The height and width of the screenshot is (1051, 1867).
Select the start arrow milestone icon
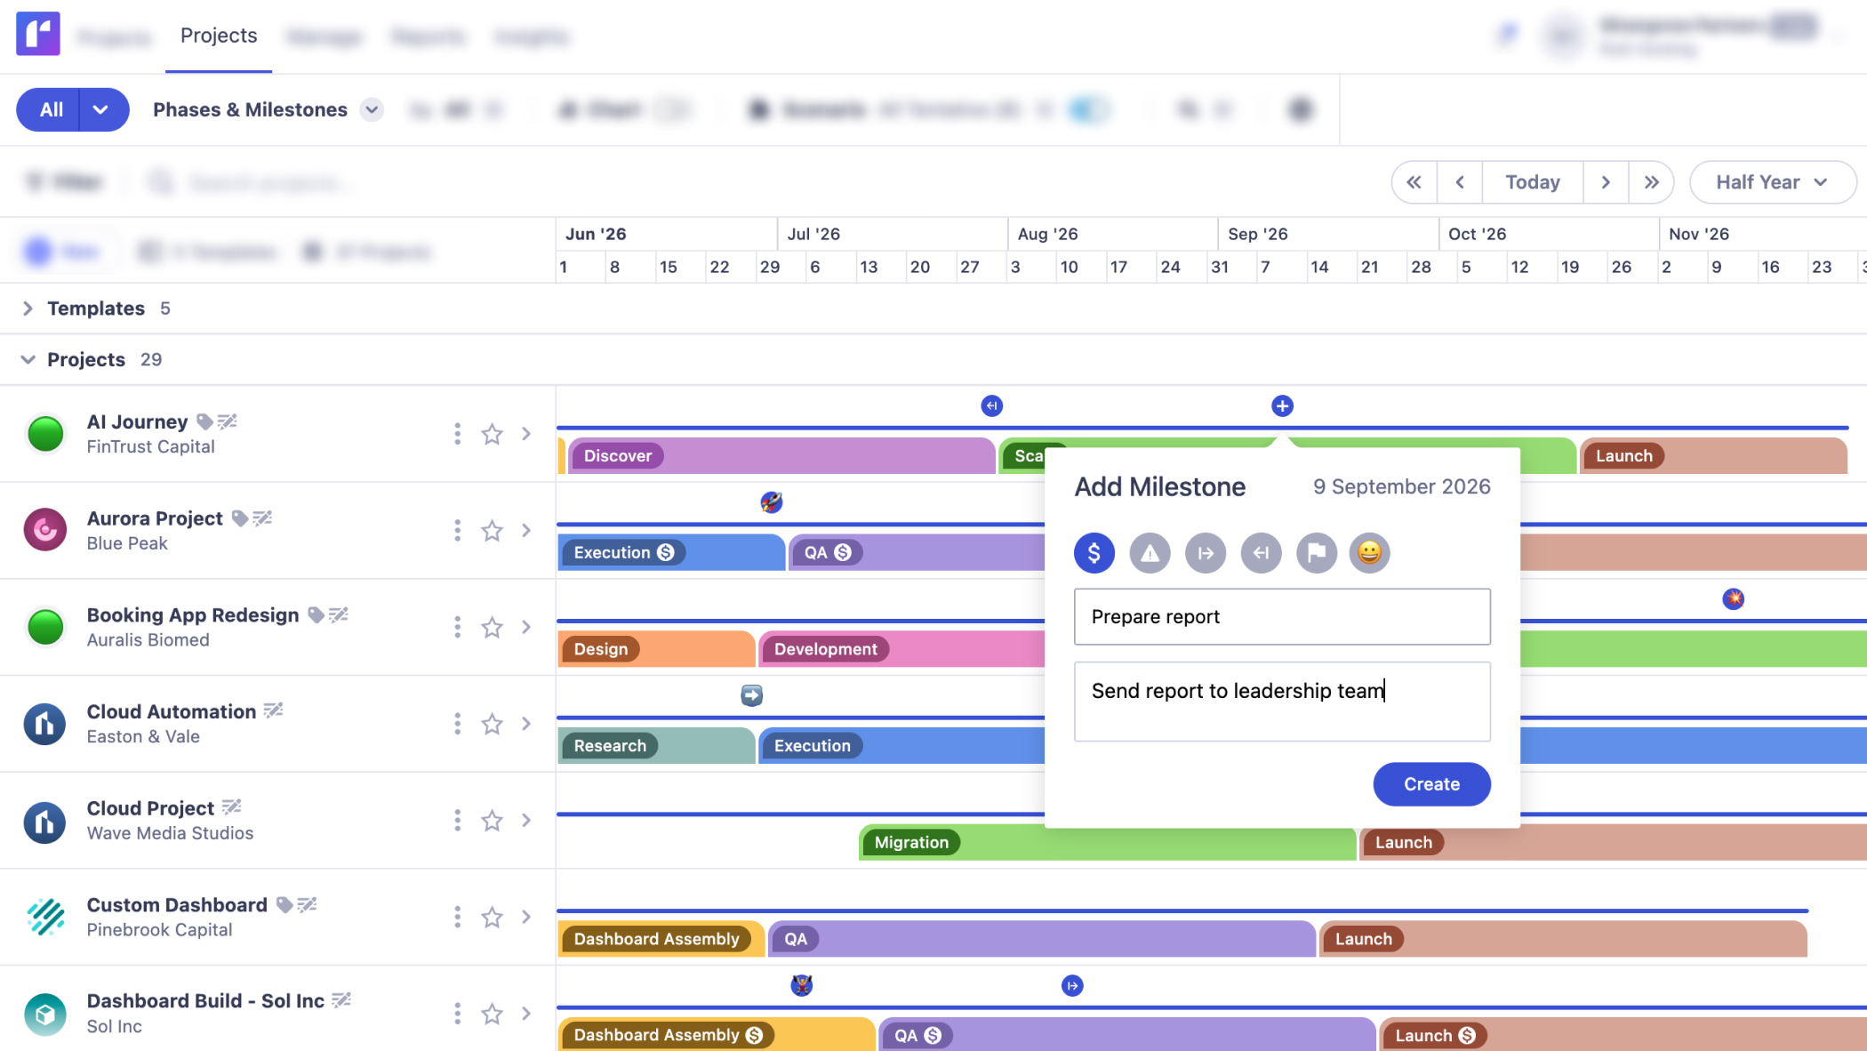[1206, 553]
